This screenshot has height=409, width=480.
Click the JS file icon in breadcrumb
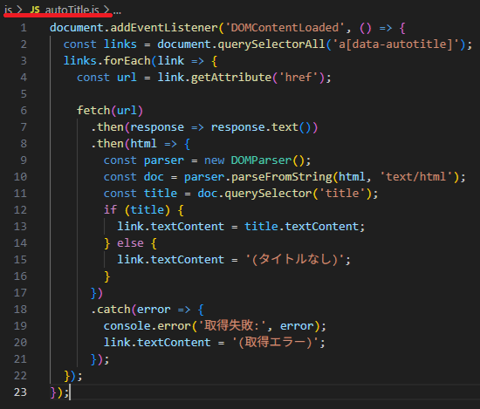[x=35, y=10]
